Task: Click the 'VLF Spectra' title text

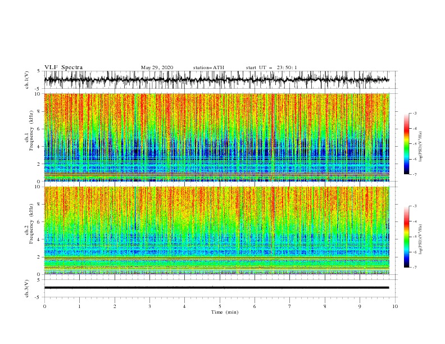Action: [x=63, y=67]
